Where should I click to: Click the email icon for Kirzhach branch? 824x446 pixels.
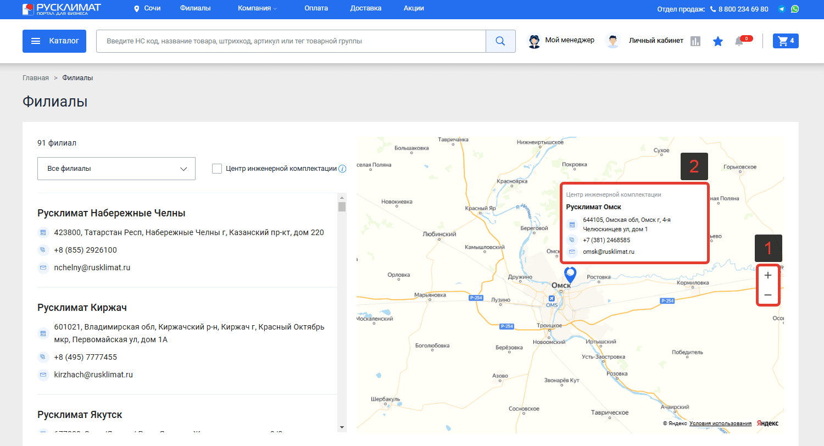pos(43,375)
